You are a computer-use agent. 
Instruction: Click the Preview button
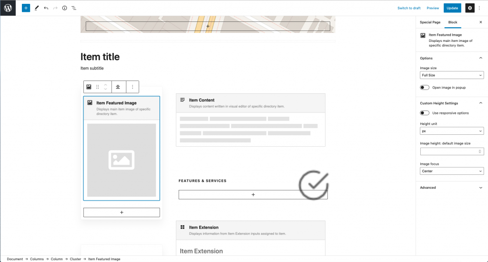pos(433,8)
